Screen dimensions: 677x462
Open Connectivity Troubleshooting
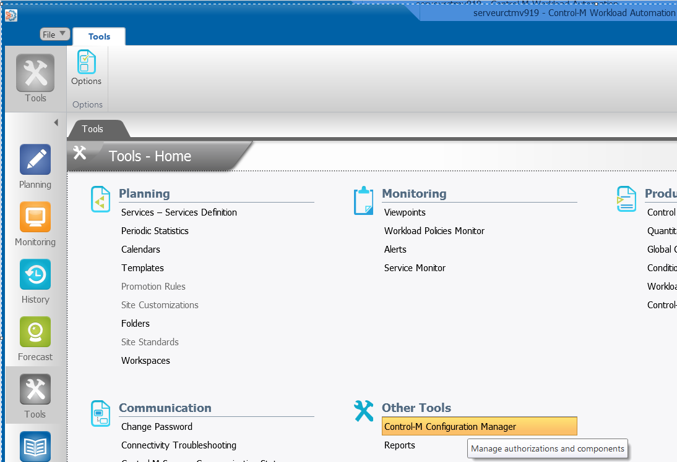click(x=179, y=445)
